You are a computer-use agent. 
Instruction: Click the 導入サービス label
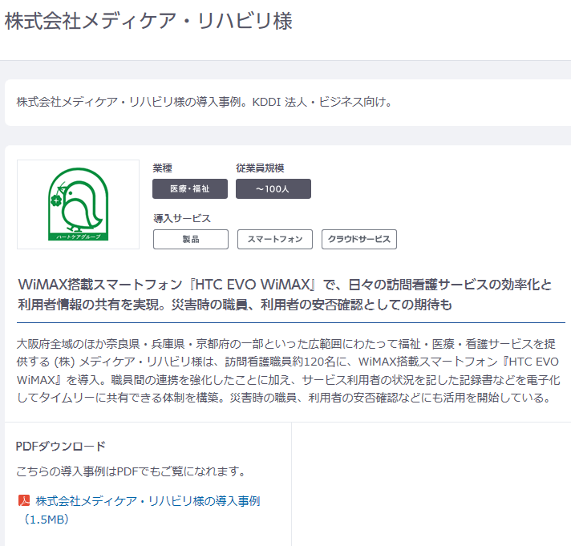click(182, 218)
